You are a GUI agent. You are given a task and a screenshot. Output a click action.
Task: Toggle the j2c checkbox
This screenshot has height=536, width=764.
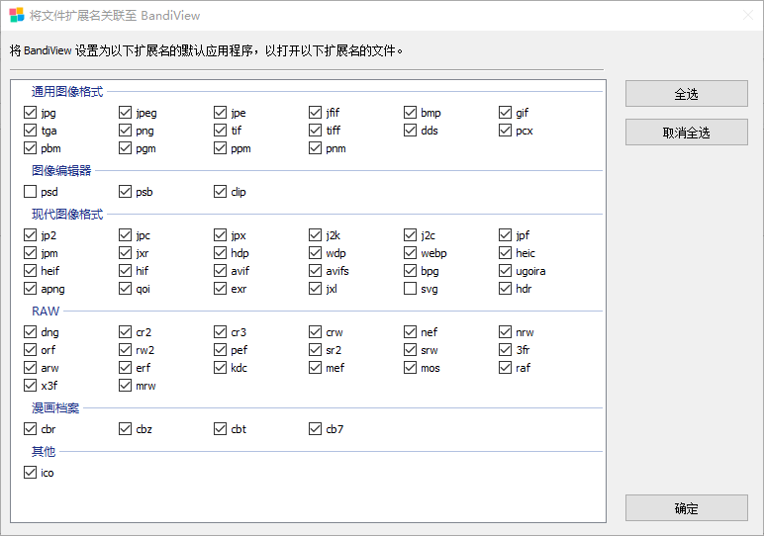click(411, 235)
